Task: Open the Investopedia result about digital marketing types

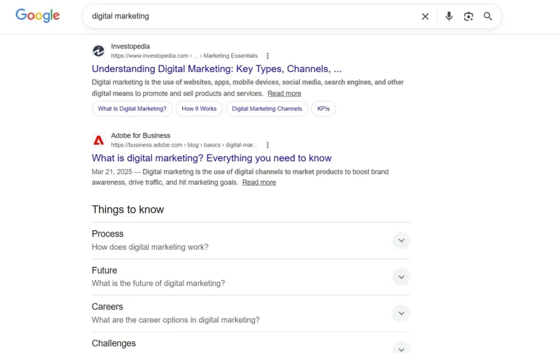Action: [216, 69]
